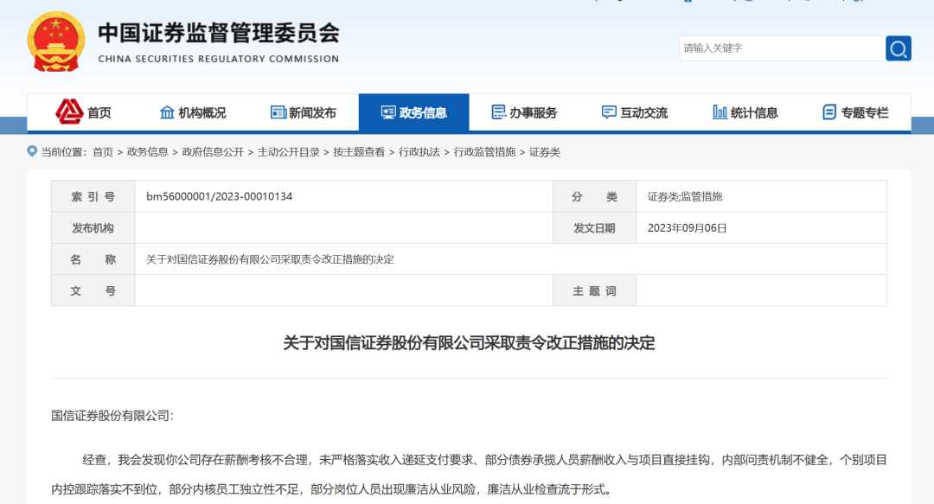Open the 办事服务 navigation tab
The height and width of the screenshot is (504, 934).
(x=524, y=112)
